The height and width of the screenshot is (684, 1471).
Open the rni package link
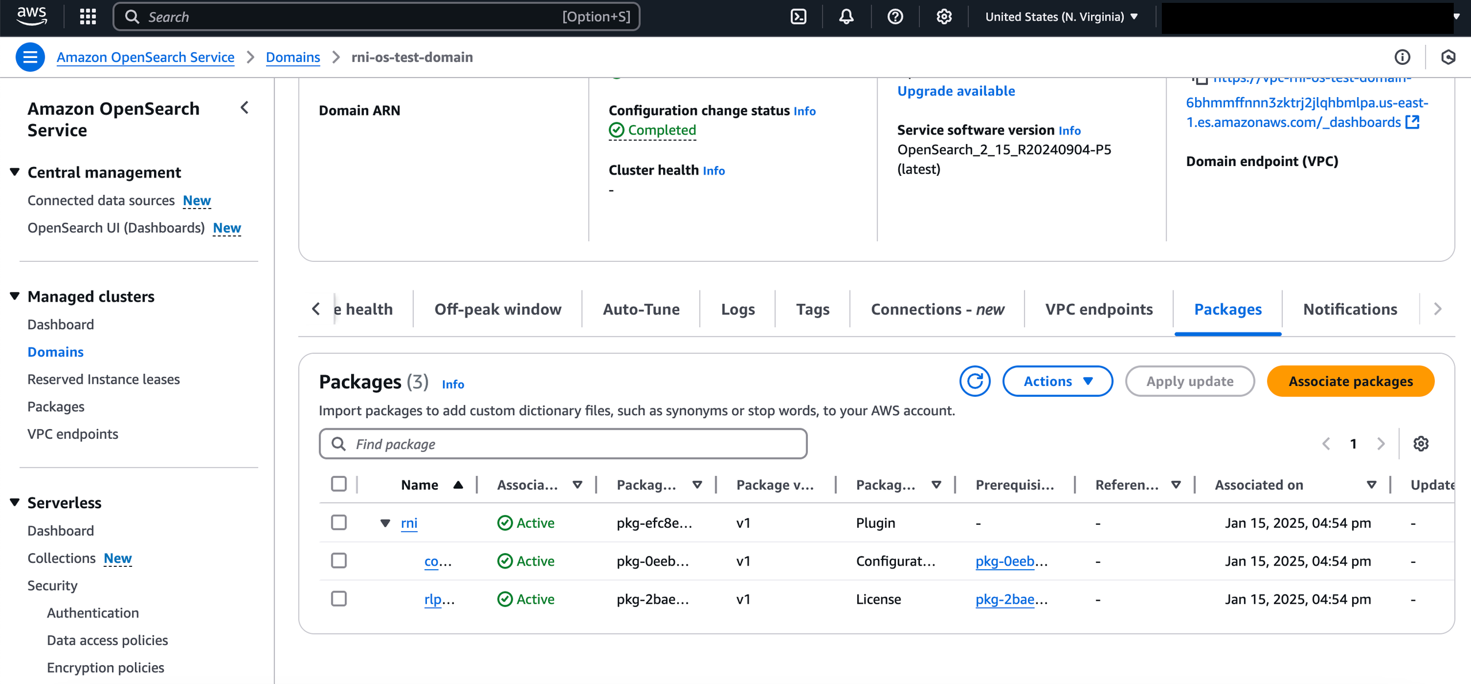coord(409,523)
